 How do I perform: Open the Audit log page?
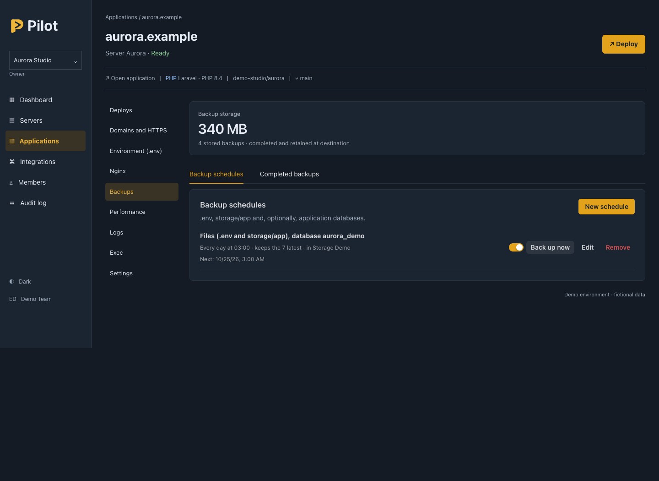pyautogui.click(x=45, y=203)
